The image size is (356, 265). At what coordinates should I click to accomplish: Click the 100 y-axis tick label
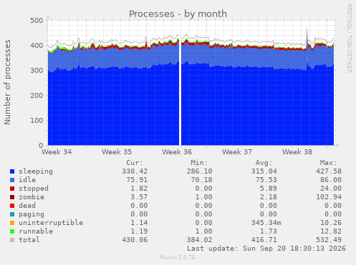[x=37, y=121]
